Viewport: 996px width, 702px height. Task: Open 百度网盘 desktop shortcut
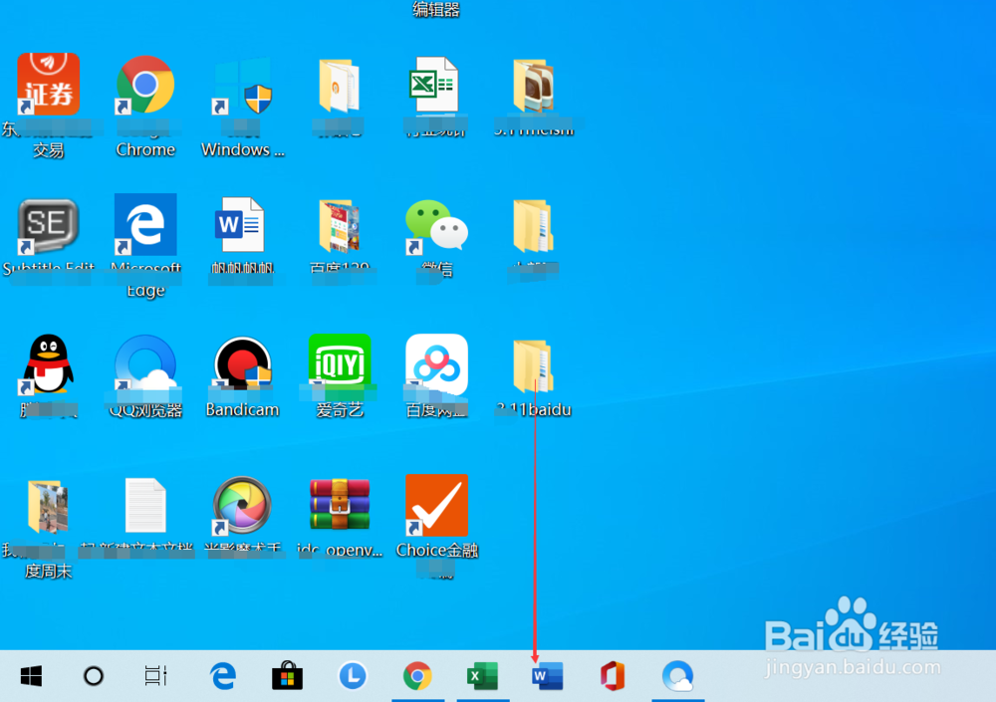point(436,364)
